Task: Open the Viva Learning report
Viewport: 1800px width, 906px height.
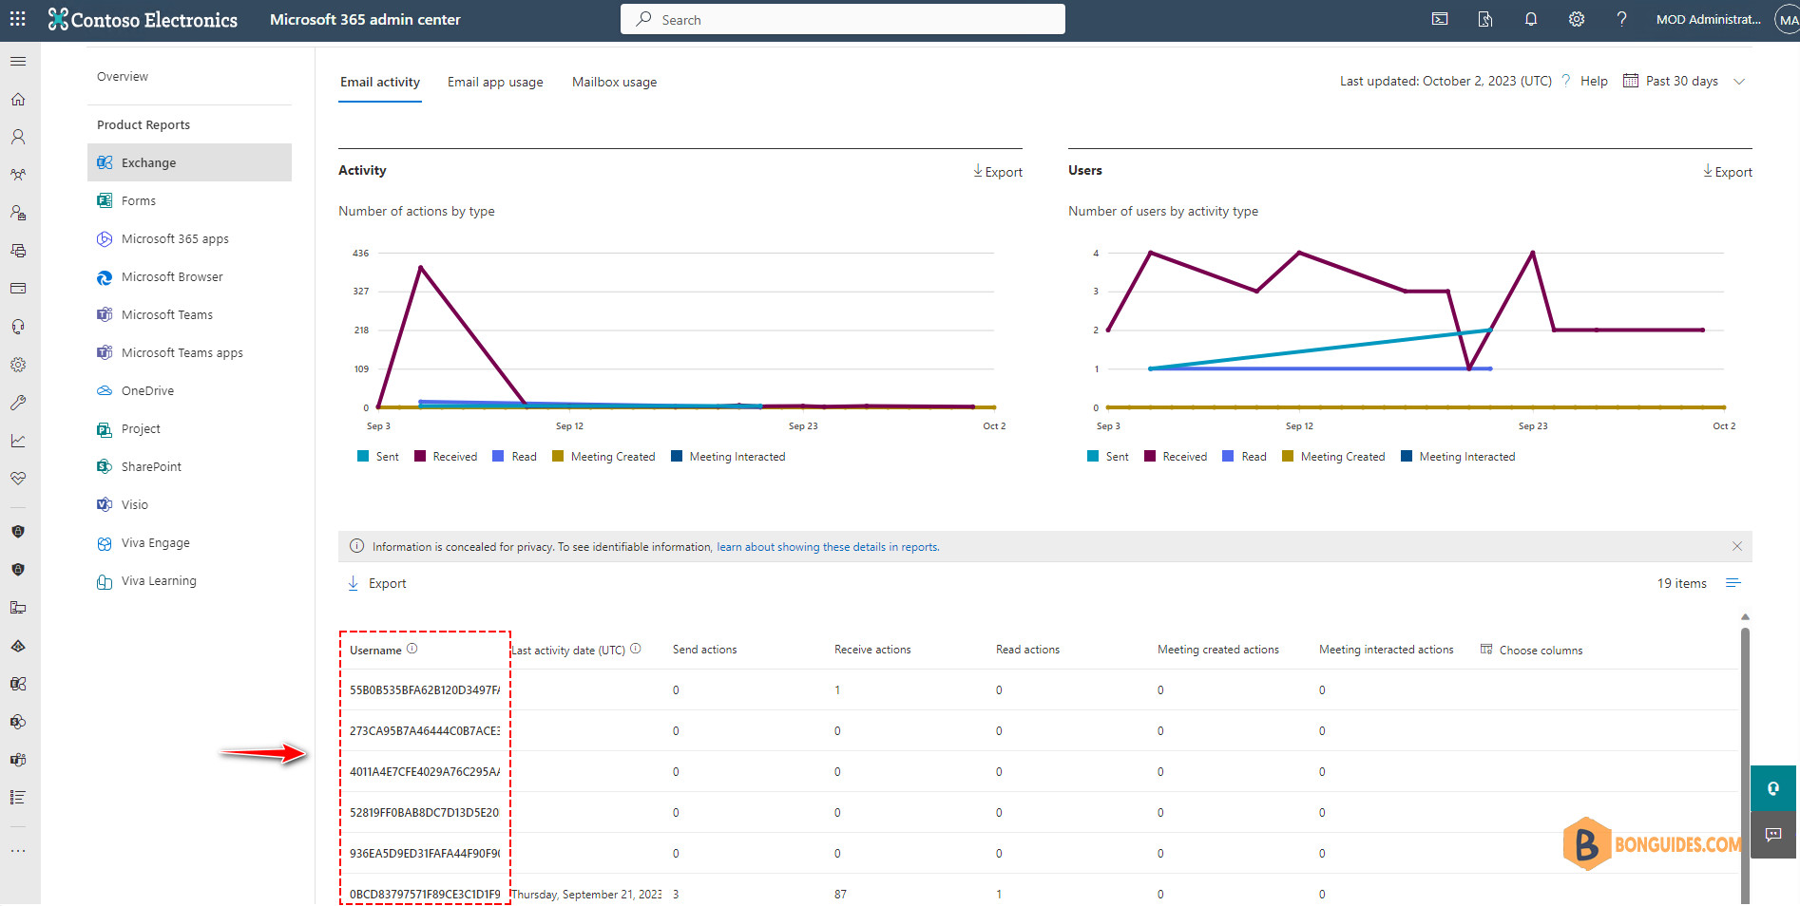Action: (x=189, y=580)
